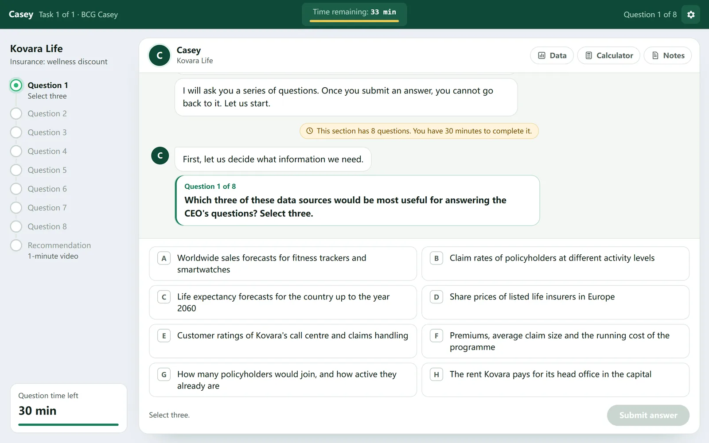
Task: Click 'Insurance: wellness discount' subtitle
Action: [x=59, y=62]
